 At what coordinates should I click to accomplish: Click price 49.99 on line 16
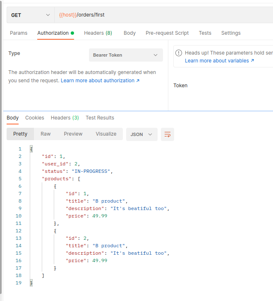tap(100, 260)
